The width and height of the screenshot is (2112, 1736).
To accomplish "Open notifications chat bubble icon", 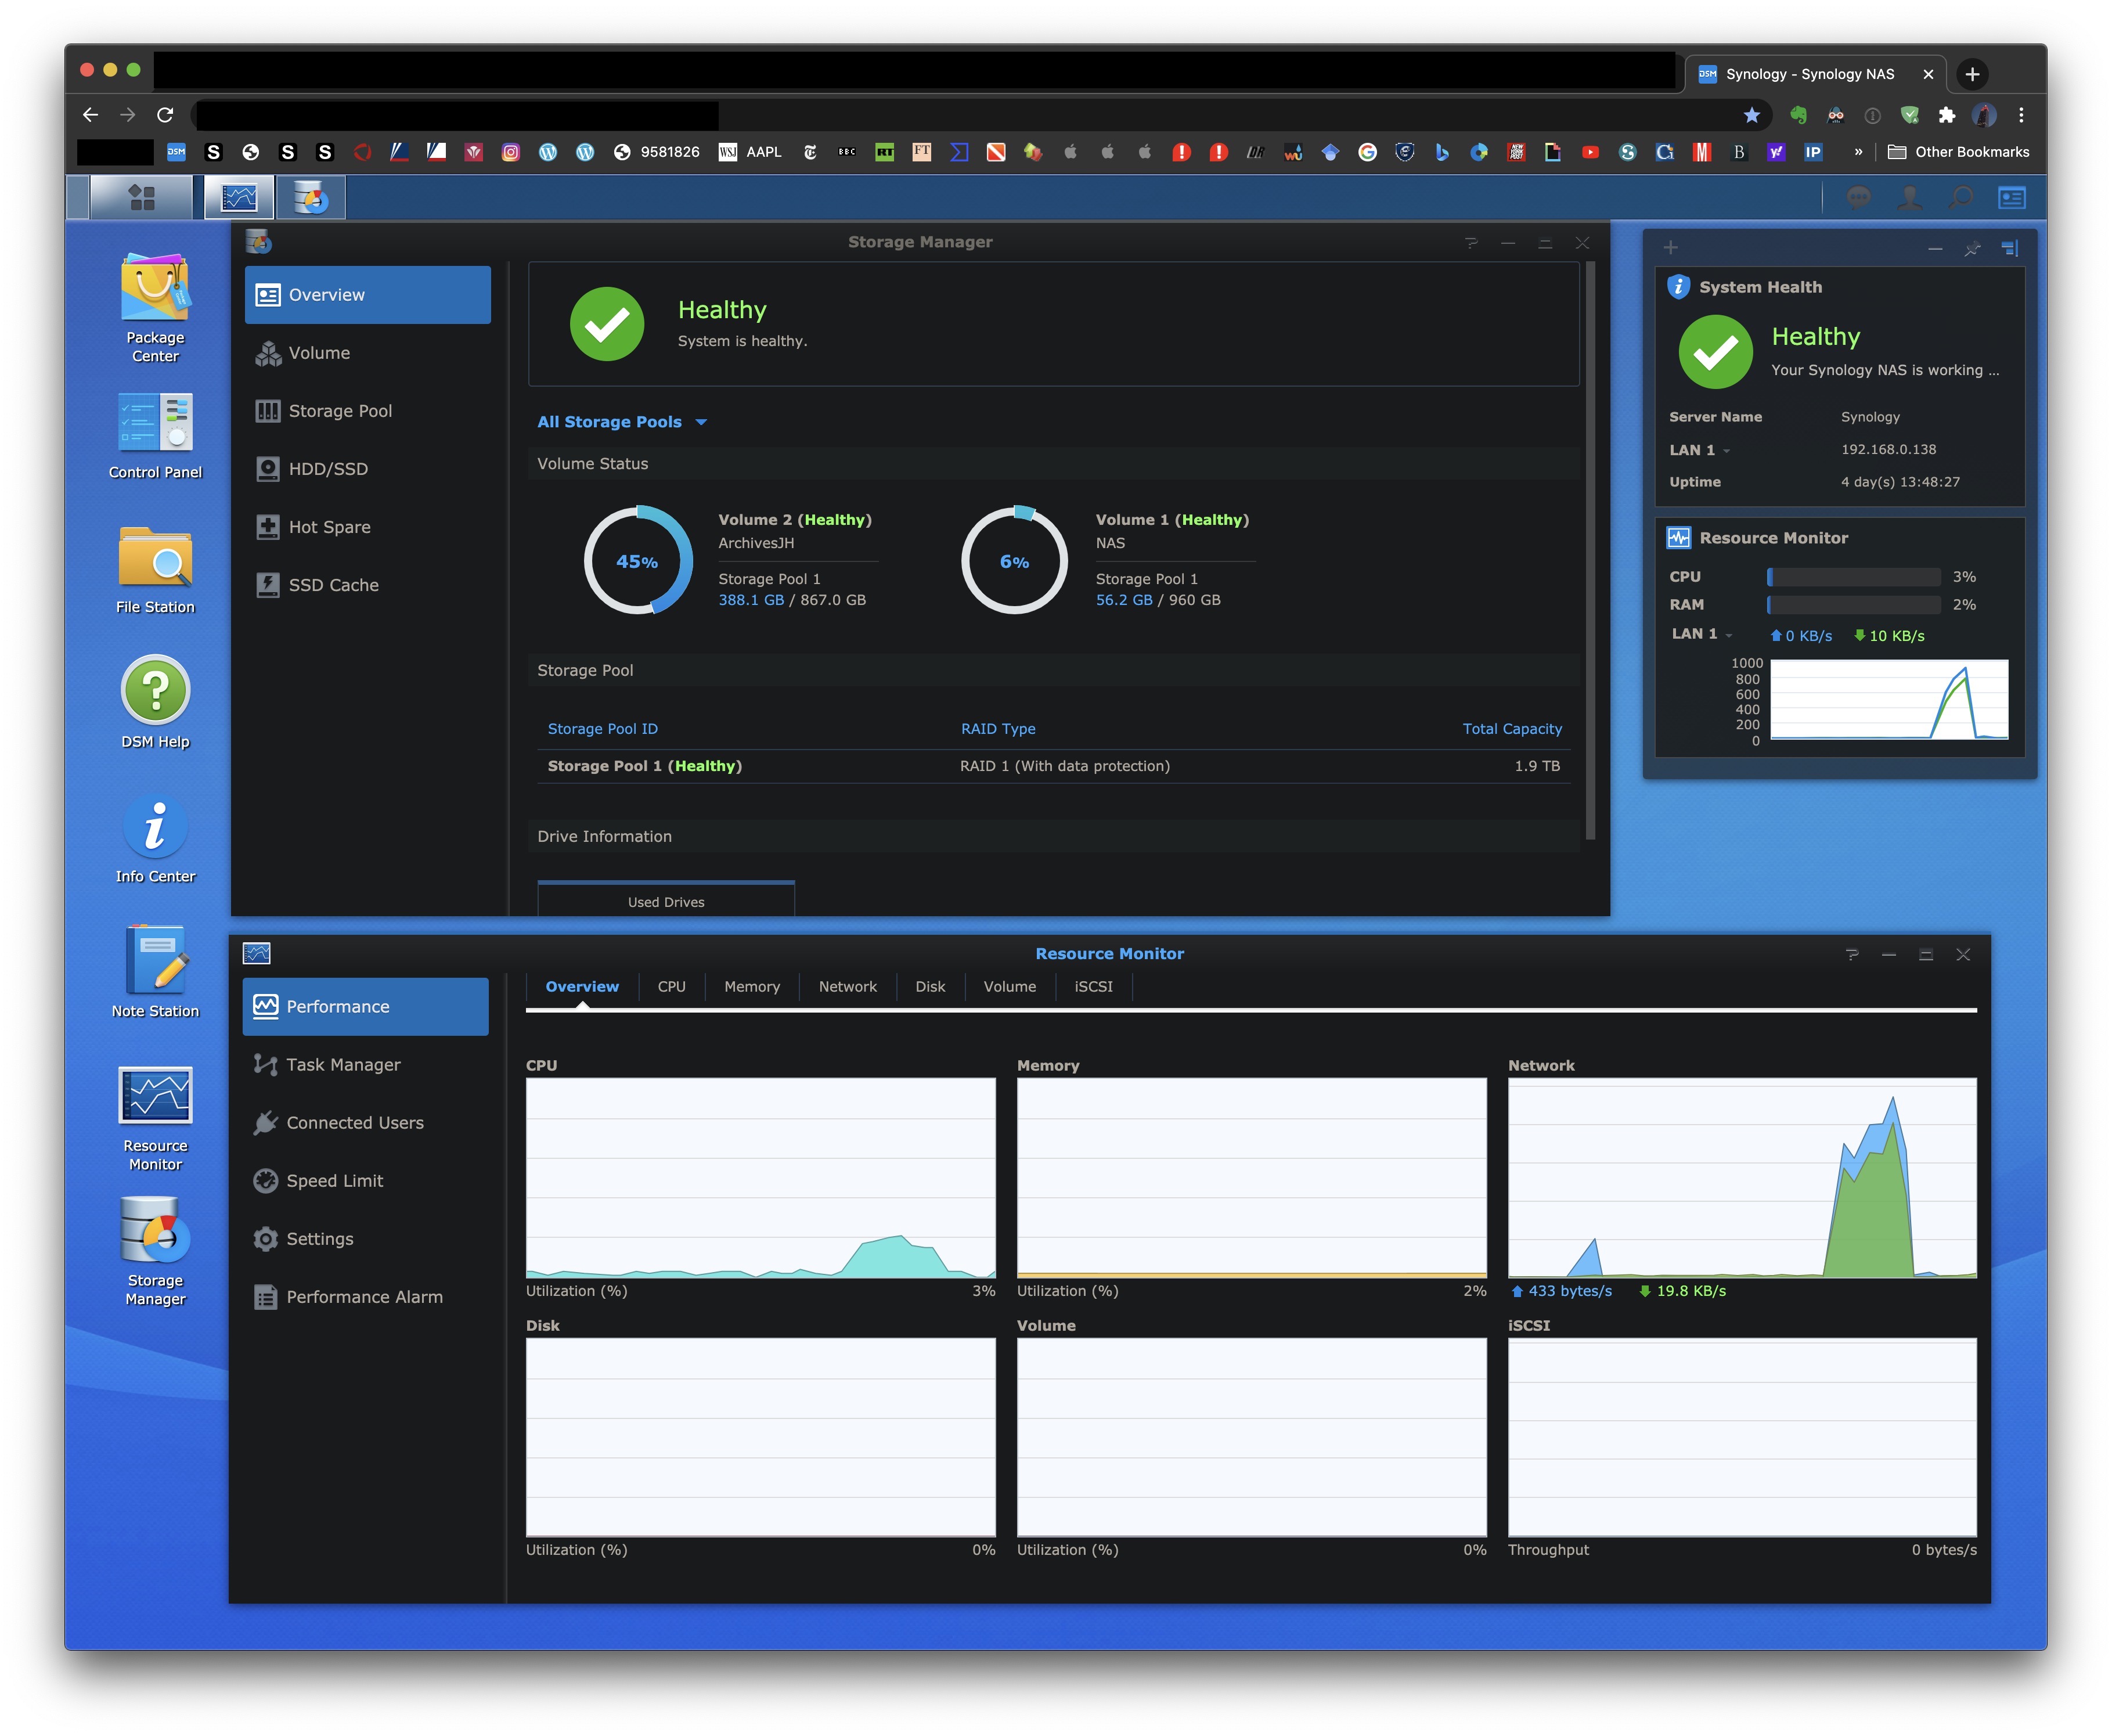I will [1858, 198].
